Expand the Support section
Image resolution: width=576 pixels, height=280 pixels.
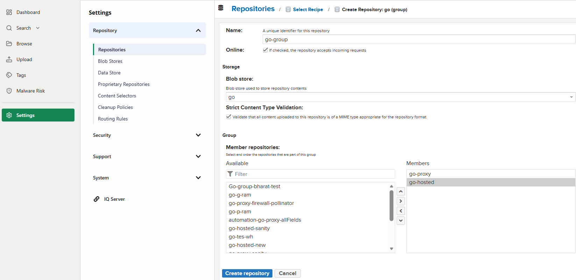pyautogui.click(x=198, y=156)
